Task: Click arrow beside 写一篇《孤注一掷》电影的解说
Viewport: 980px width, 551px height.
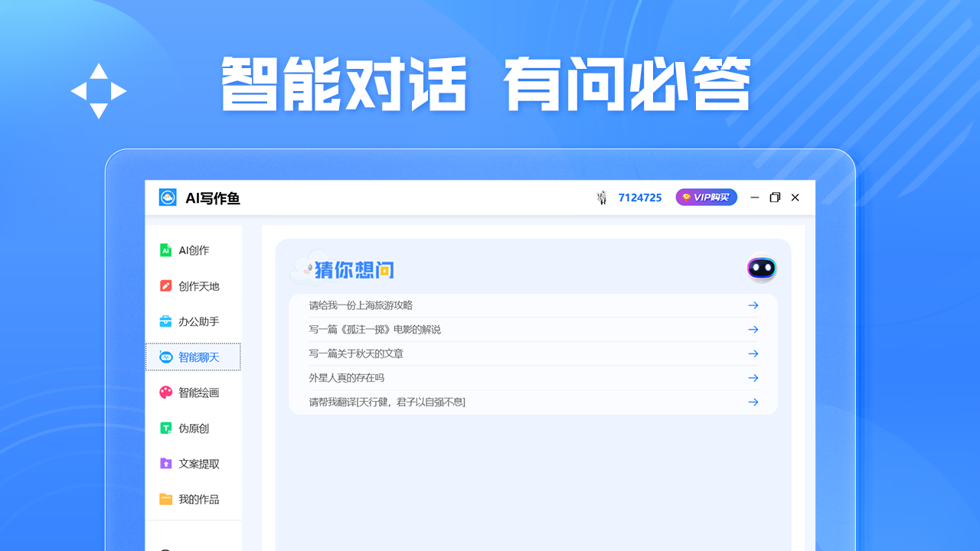Action: coord(753,329)
